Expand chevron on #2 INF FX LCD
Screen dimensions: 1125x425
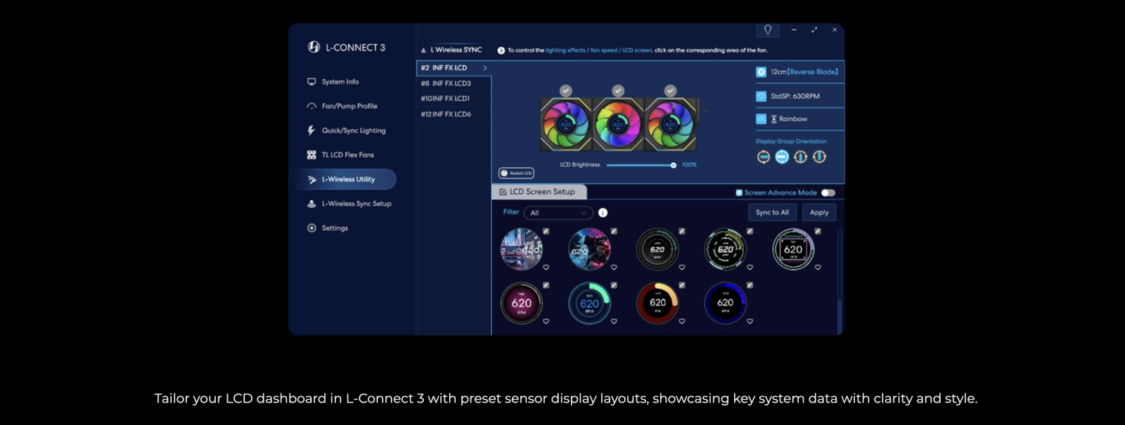click(485, 68)
